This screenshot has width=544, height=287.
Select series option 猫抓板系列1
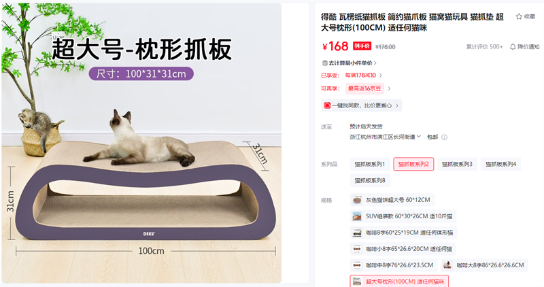[369, 164]
